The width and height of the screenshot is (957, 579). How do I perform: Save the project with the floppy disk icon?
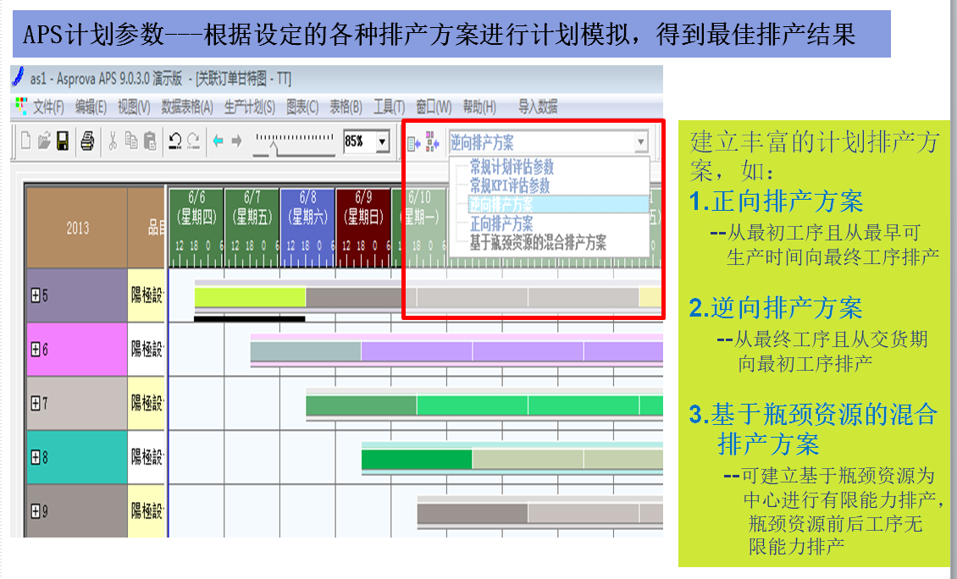(63, 142)
